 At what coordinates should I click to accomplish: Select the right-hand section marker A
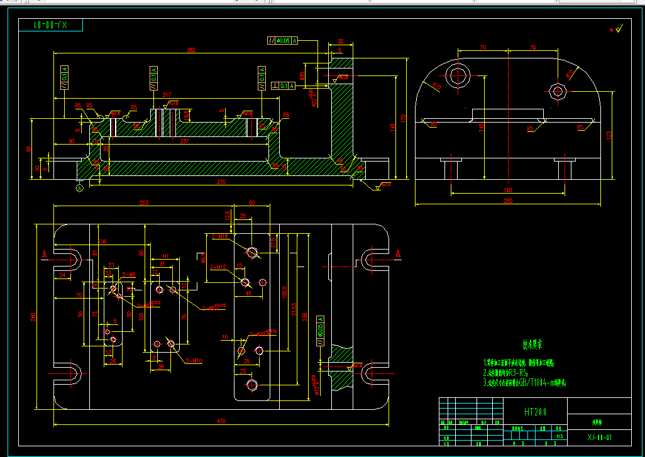coord(398,253)
